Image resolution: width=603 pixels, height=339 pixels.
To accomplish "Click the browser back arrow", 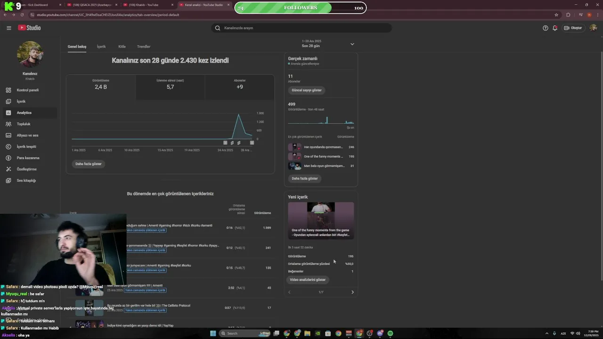I will pyautogui.click(x=5, y=15).
